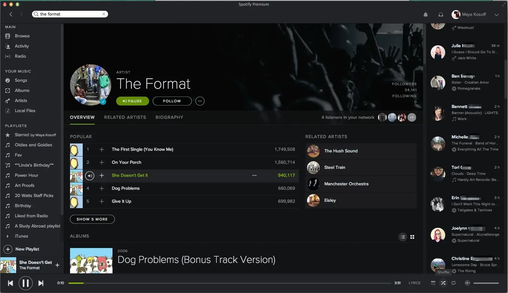
Task: Open Activity in the sidebar
Action: click(x=22, y=46)
